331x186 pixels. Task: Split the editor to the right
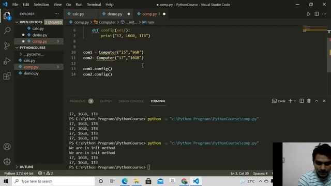coord(317,14)
